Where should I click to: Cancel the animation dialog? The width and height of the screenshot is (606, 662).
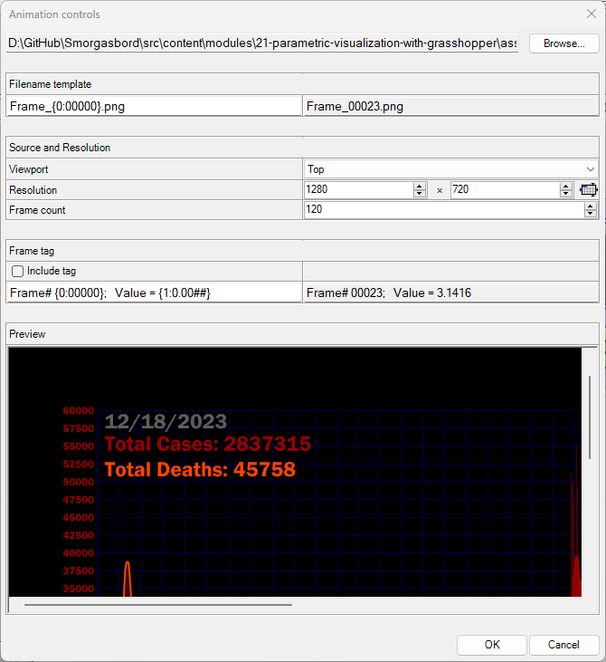point(563,645)
